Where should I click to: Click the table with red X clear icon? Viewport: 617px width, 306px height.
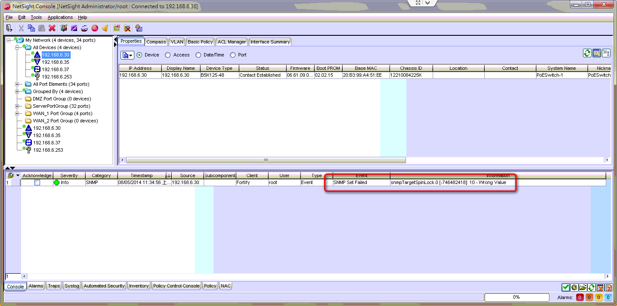(x=600, y=287)
